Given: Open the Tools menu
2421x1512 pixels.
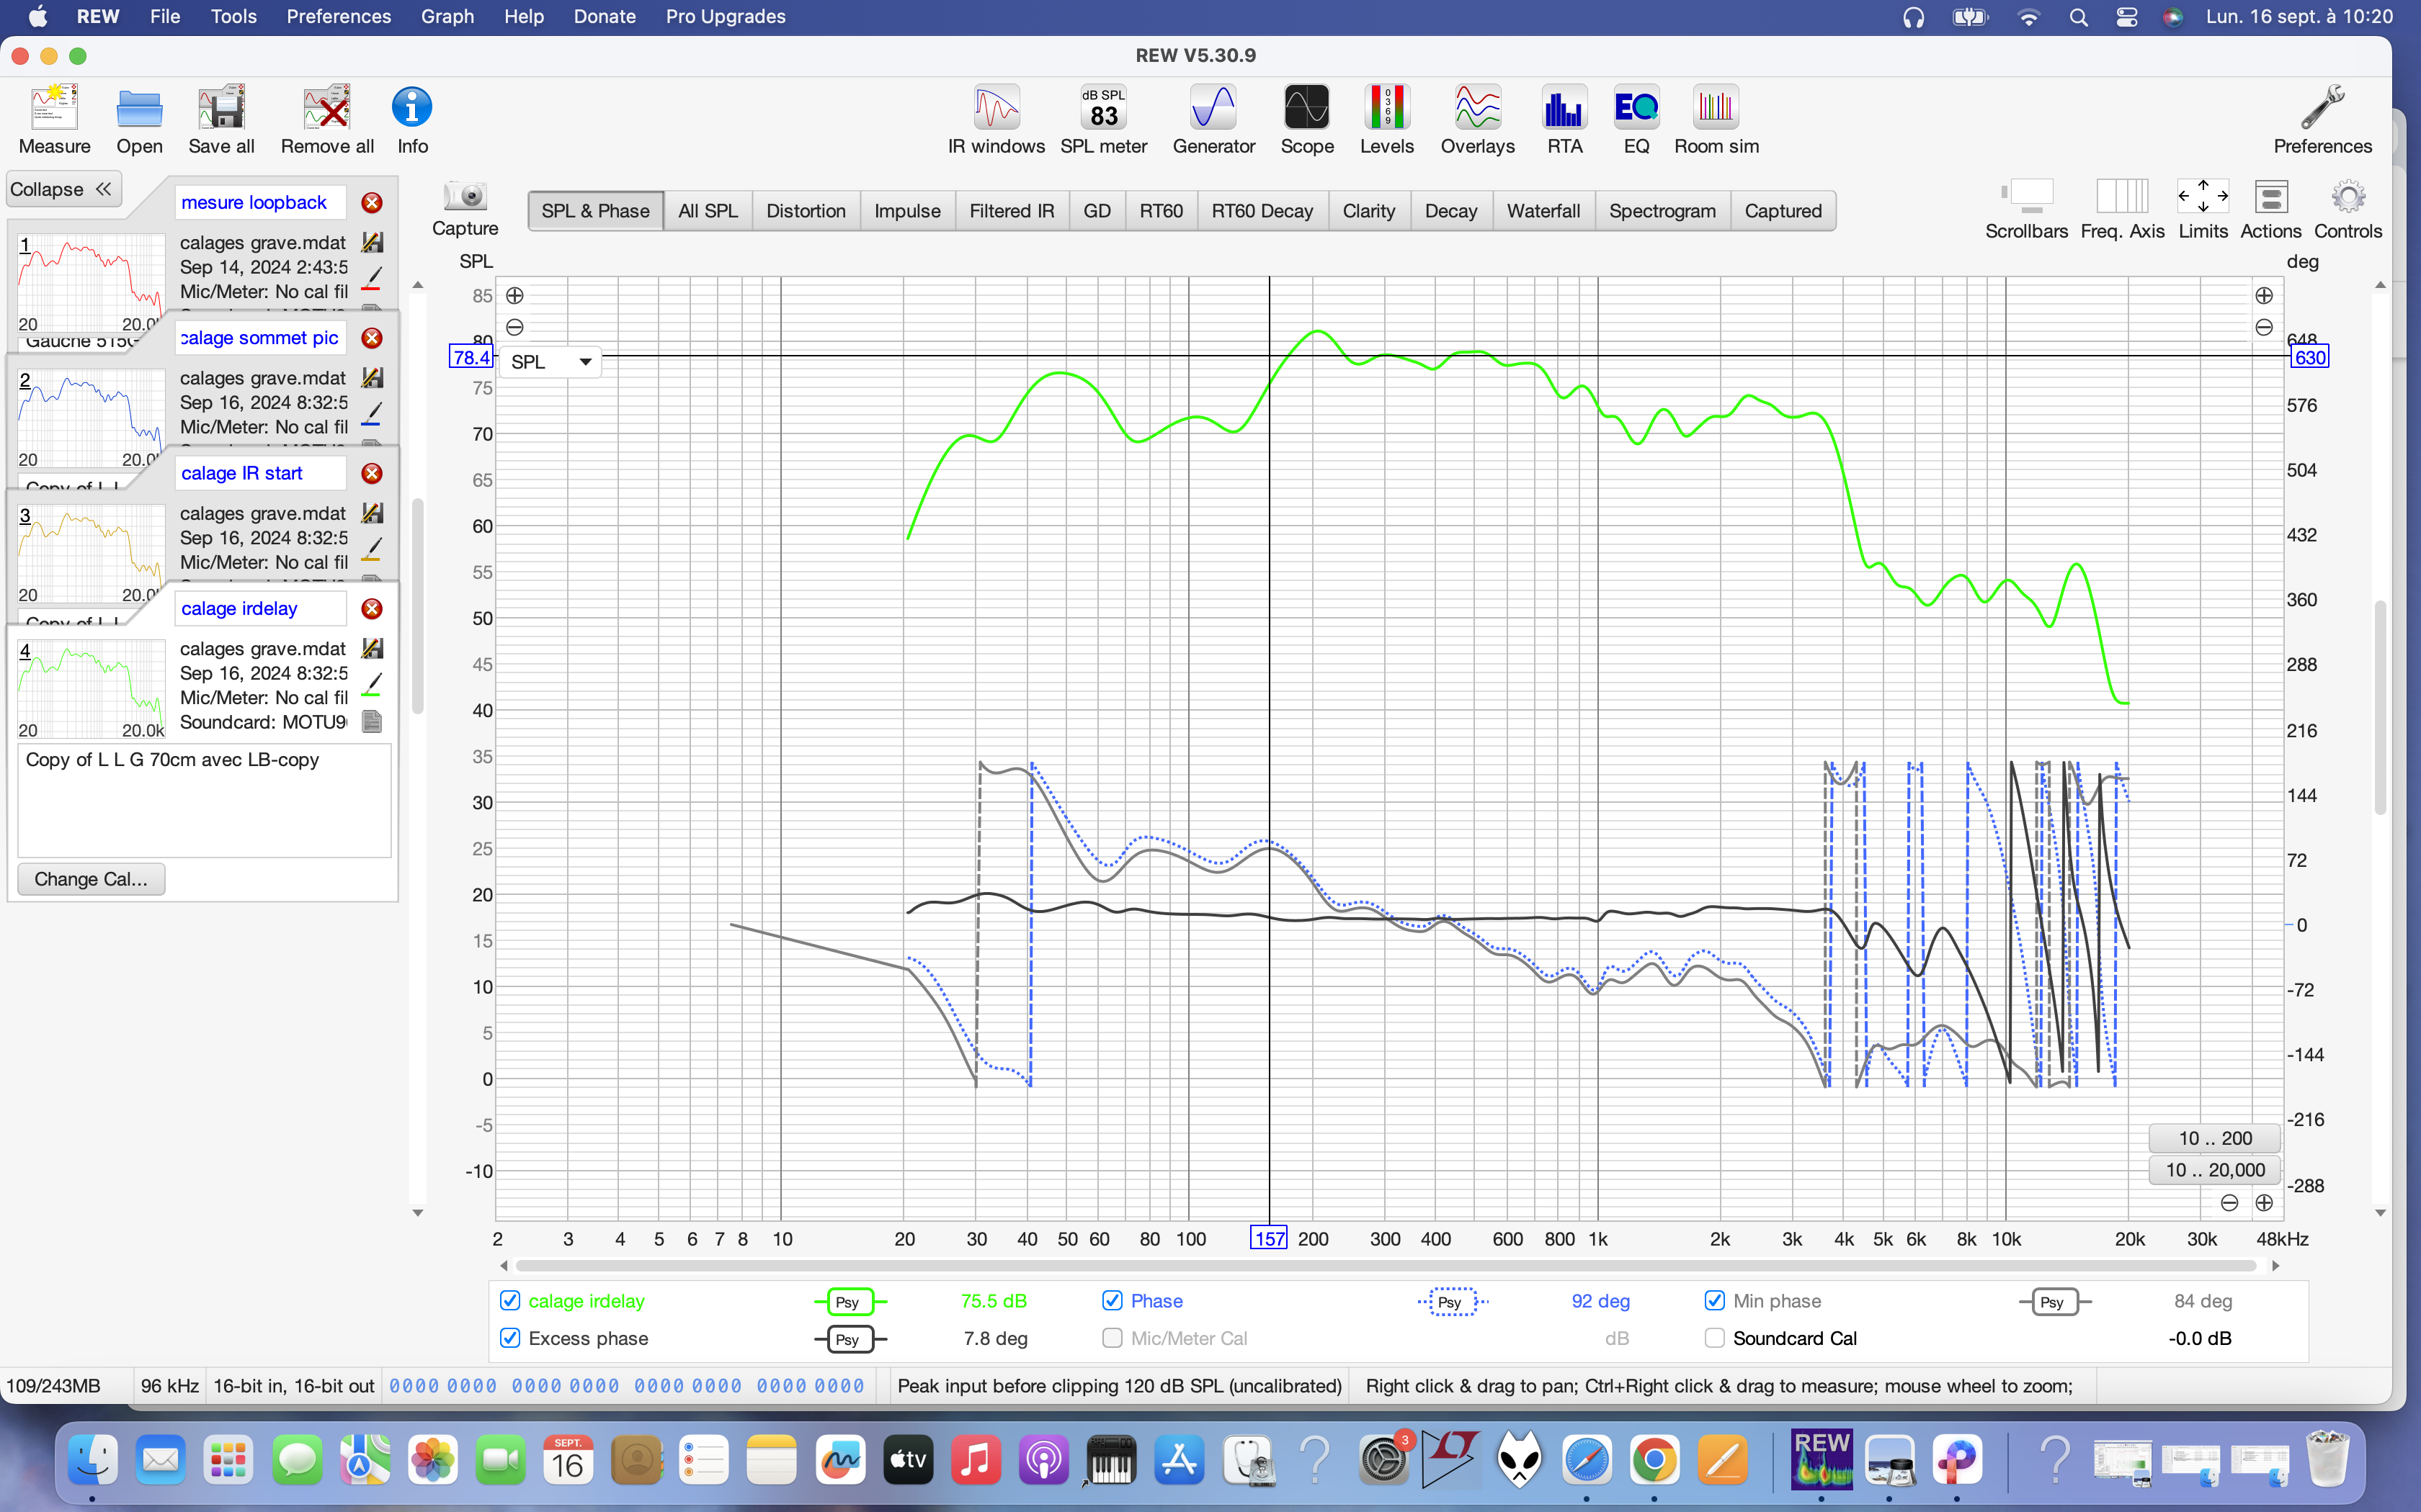Looking at the screenshot, I should (x=233, y=17).
